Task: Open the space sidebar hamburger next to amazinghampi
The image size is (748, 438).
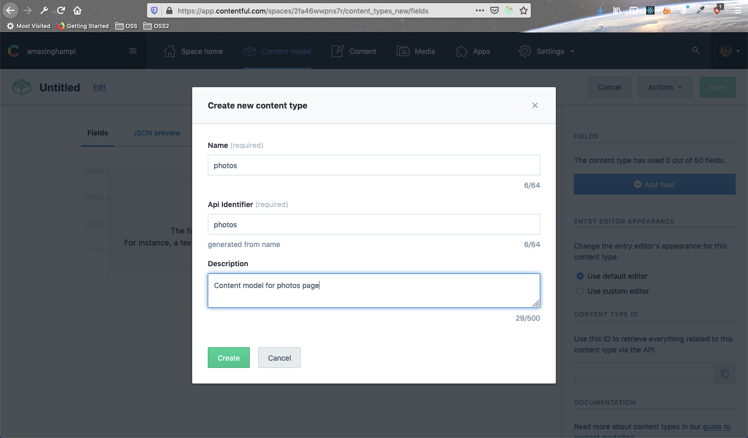Action: point(133,51)
